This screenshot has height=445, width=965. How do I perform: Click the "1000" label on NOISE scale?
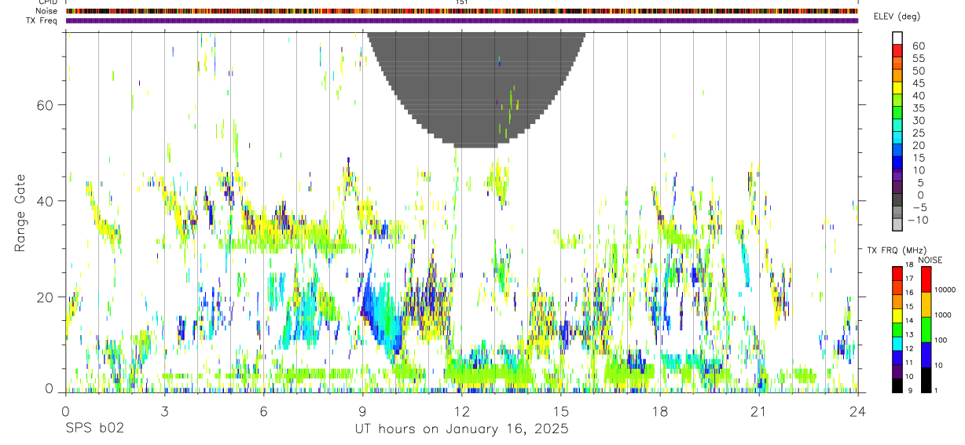point(942,315)
